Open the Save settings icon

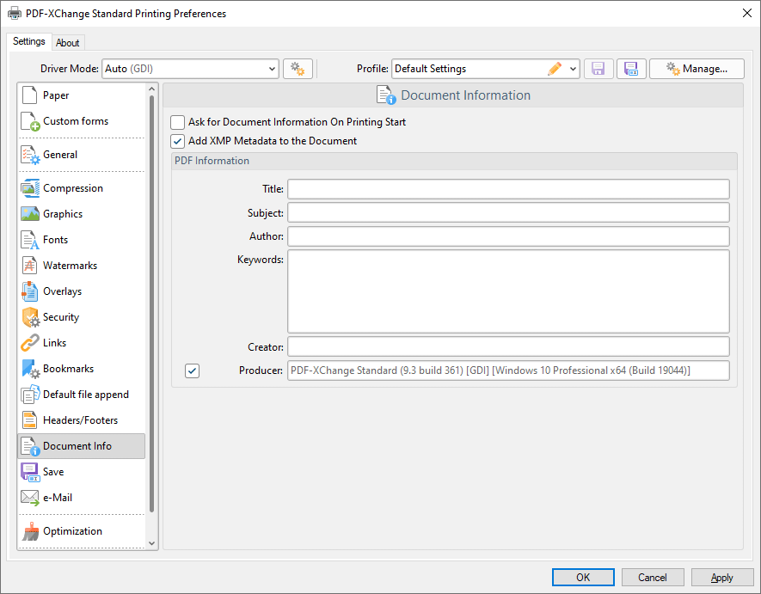coord(30,472)
